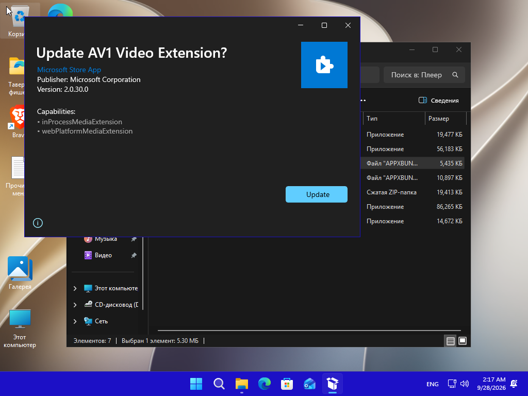Open the Brave browser desktop shortcut
Screen dimensions: 528x396
pos(16,121)
